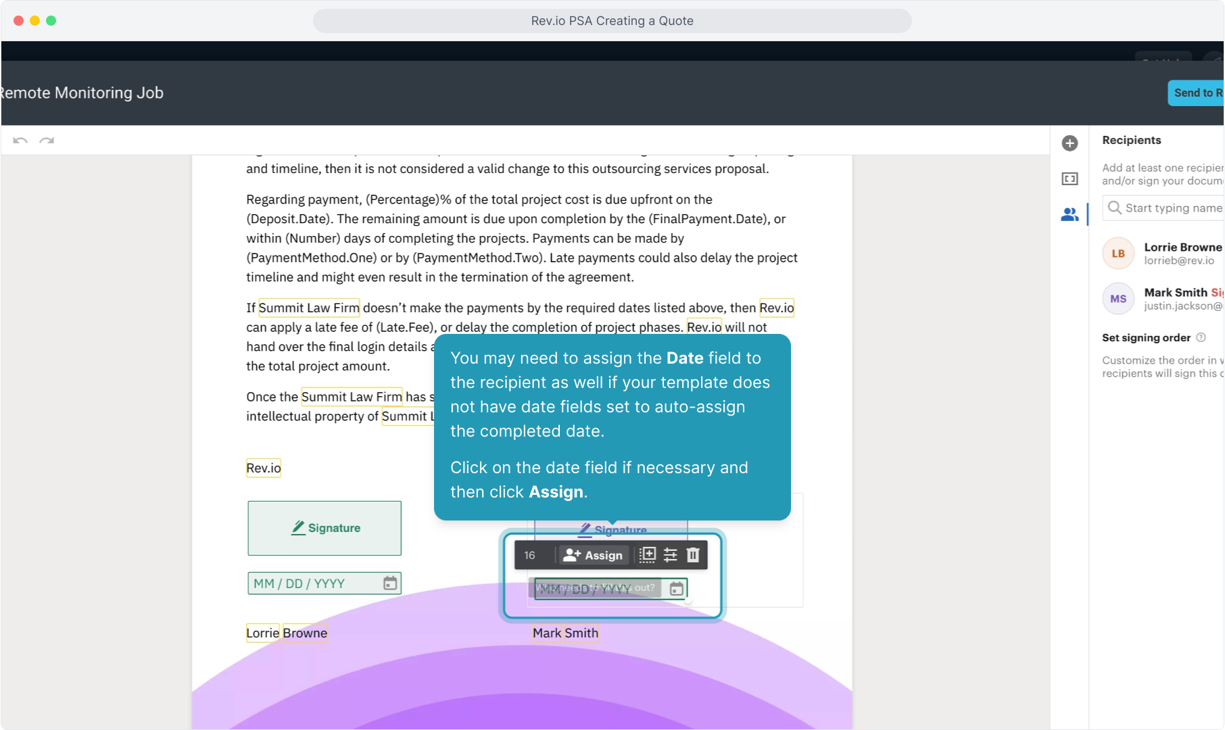This screenshot has width=1225, height=730.
Task: Click the search magnifier in recipients field
Action: 1115,208
